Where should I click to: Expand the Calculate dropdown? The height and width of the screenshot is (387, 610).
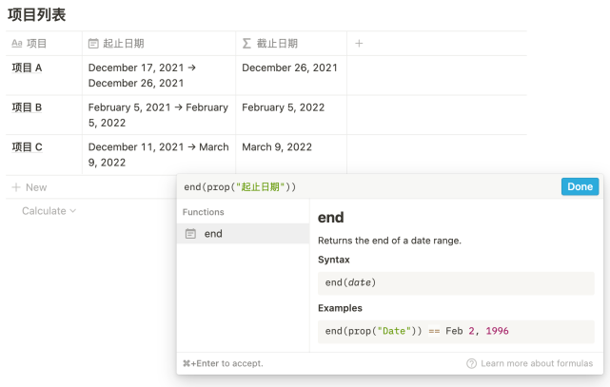49,211
